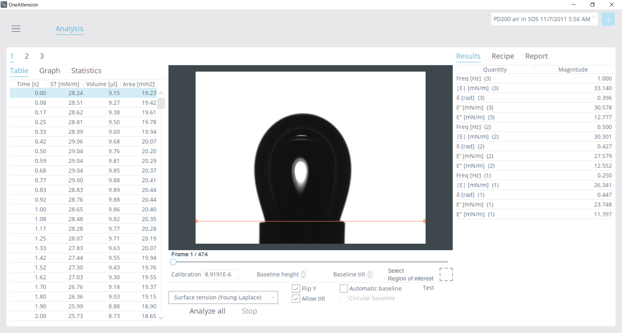Viewport: 622px width, 333px height.
Task: Click the Analyze all button
Action: tap(207, 311)
